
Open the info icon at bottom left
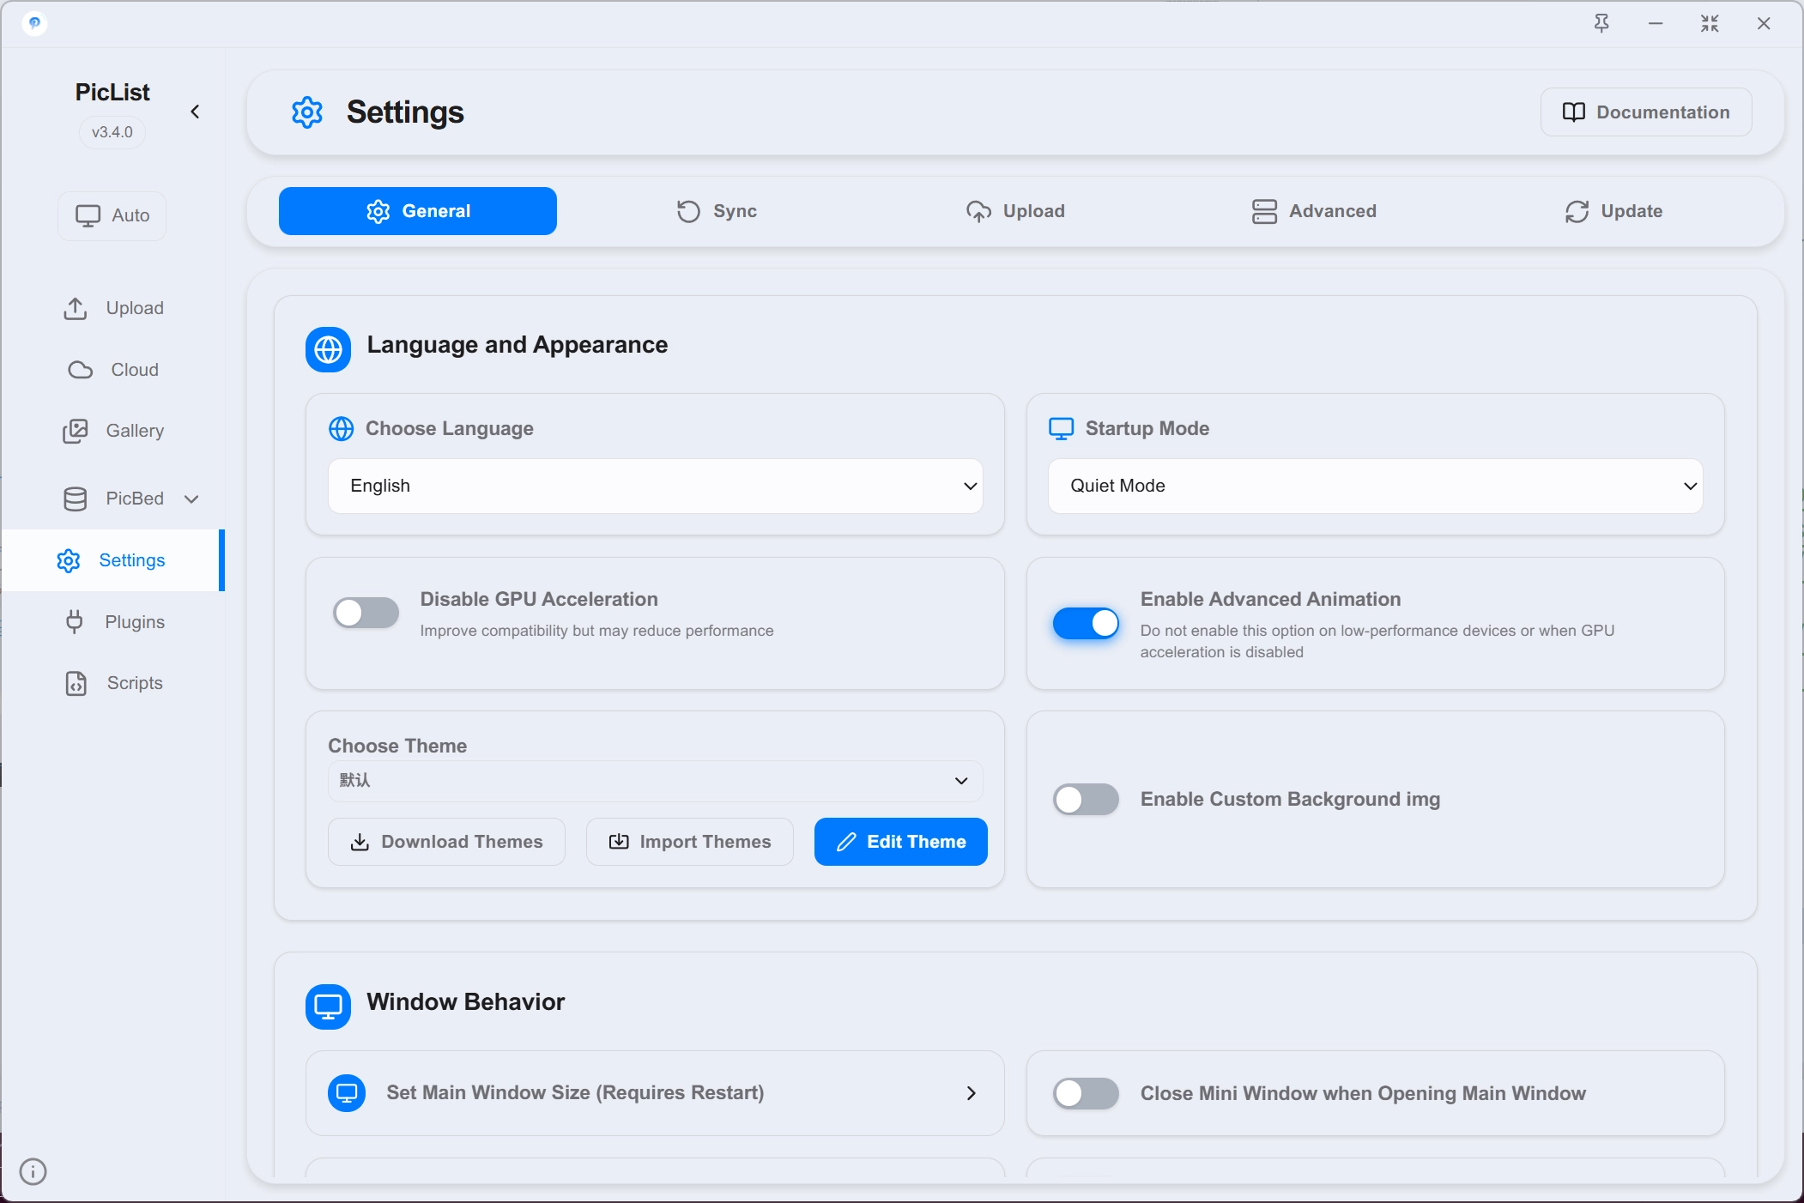(33, 1171)
